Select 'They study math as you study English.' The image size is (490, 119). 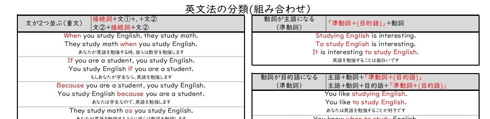(131, 111)
